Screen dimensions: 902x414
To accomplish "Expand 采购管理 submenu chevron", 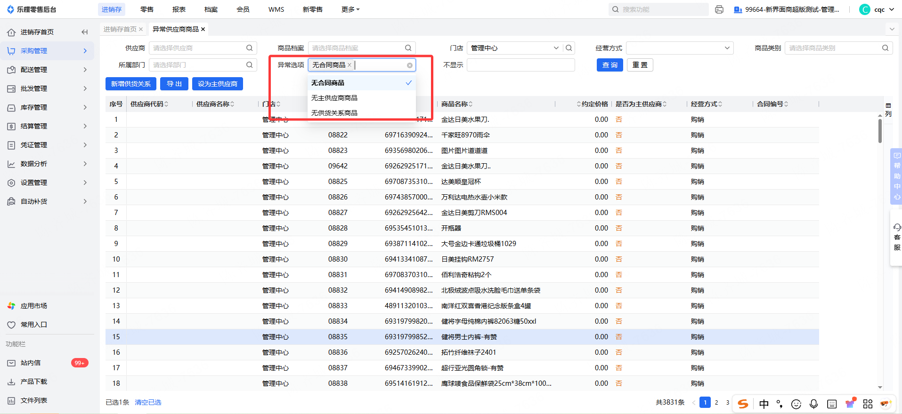I will coord(85,51).
